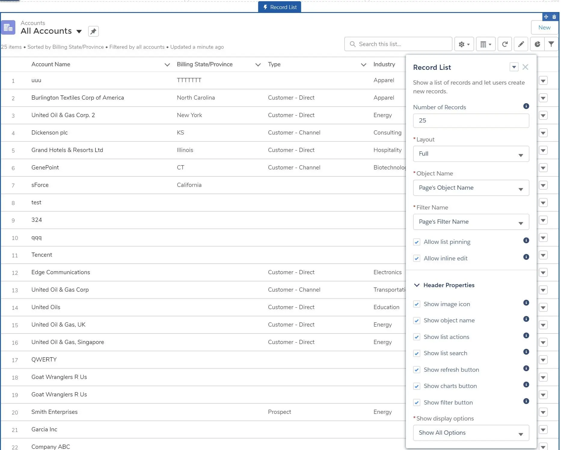Open All Accounts list view switcher
The width and height of the screenshot is (561, 450).
point(79,31)
